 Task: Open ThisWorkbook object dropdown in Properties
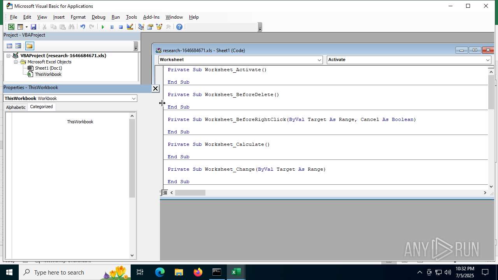tap(134, 98)
